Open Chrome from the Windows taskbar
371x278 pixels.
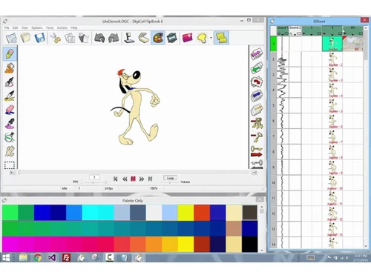tap(38, 258)
